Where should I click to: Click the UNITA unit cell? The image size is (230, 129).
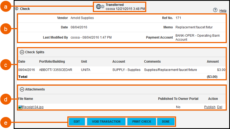coord(86,70)
